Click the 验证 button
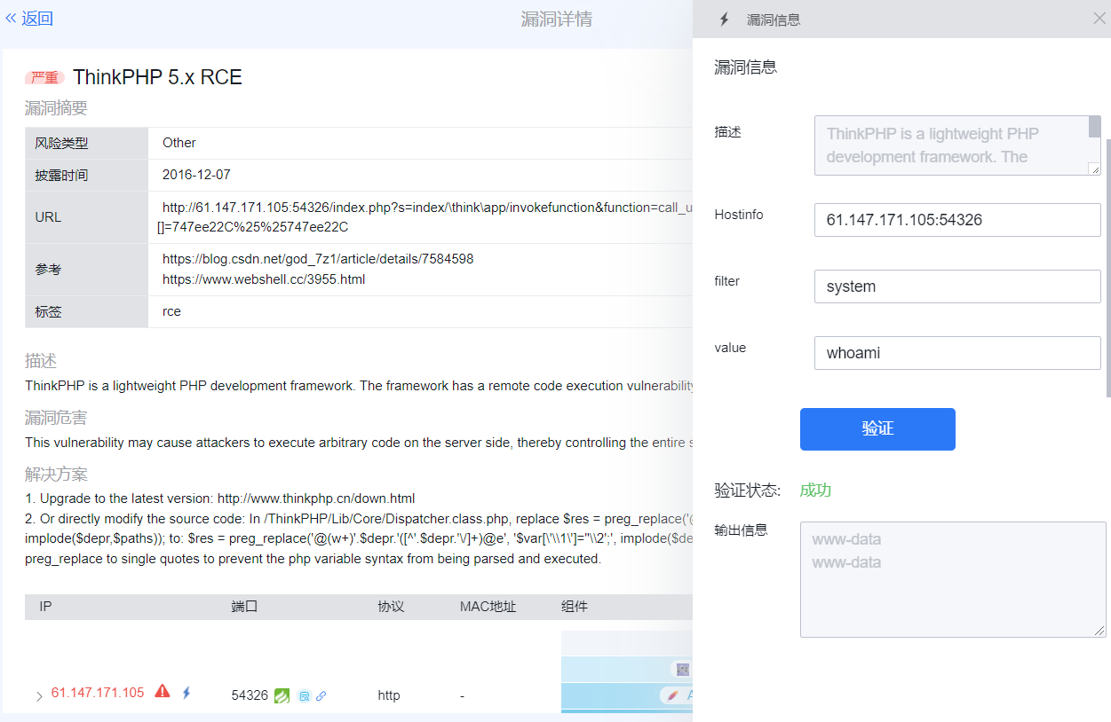Screen dimensions: 1111x722 click(x=877, y=429)
